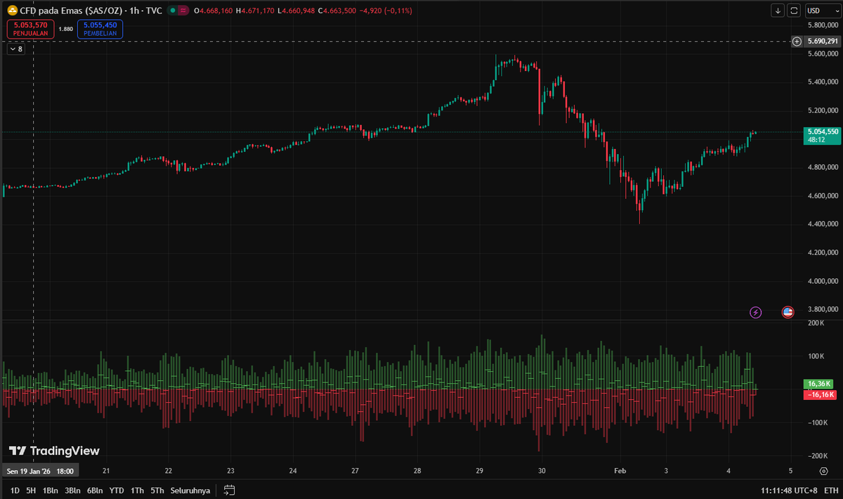
Task: Click the low value L4.660,948
Action: pos(296,11)
